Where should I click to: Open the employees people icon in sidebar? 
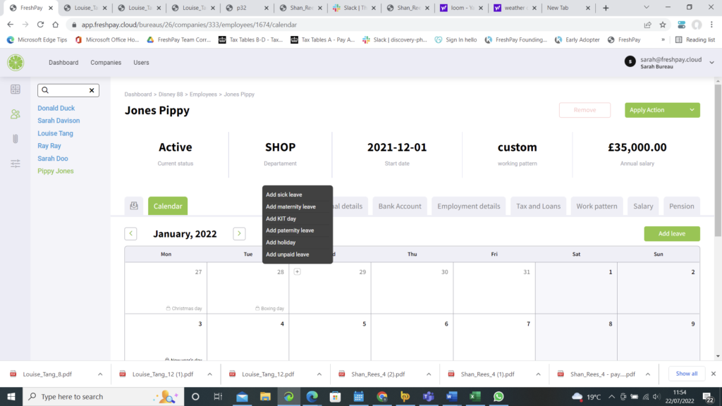coord(16,114)
